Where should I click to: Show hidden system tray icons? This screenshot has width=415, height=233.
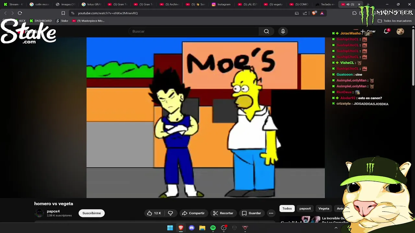pyautogui.click(x=336, y=228)
